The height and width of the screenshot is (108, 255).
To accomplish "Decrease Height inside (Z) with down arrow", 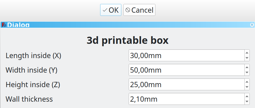I will [247, 87].
